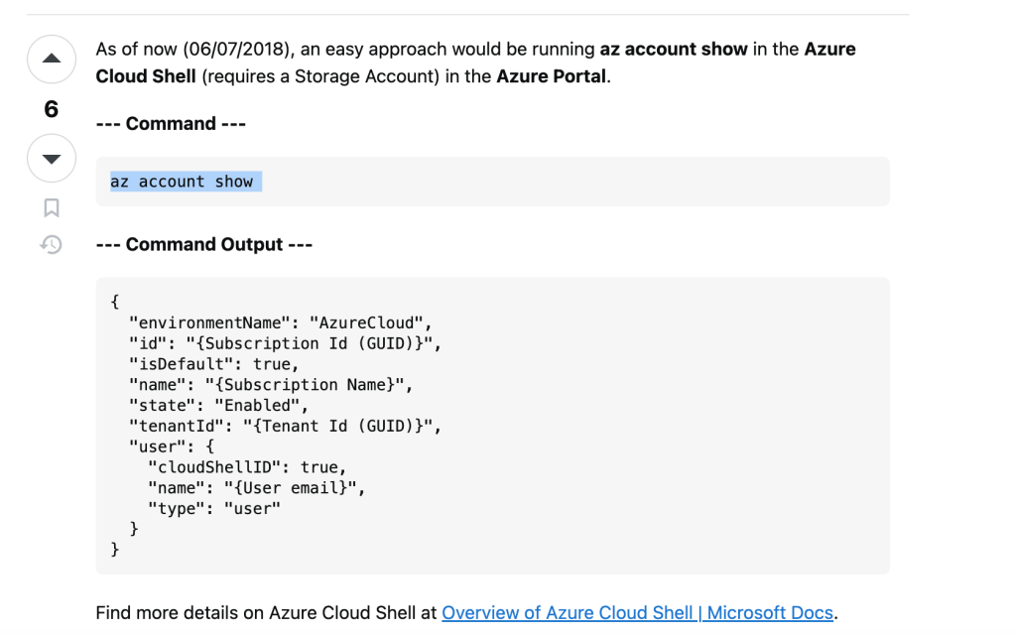Click the "name": "{User email}" line
The width and height of the screenshot is (1015, 636).
(256, 488)
